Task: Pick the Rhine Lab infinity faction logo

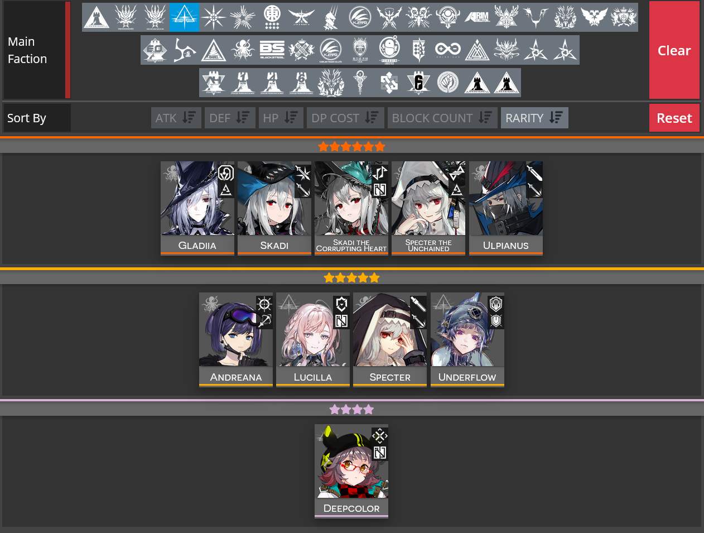Action: coord(448,50)
